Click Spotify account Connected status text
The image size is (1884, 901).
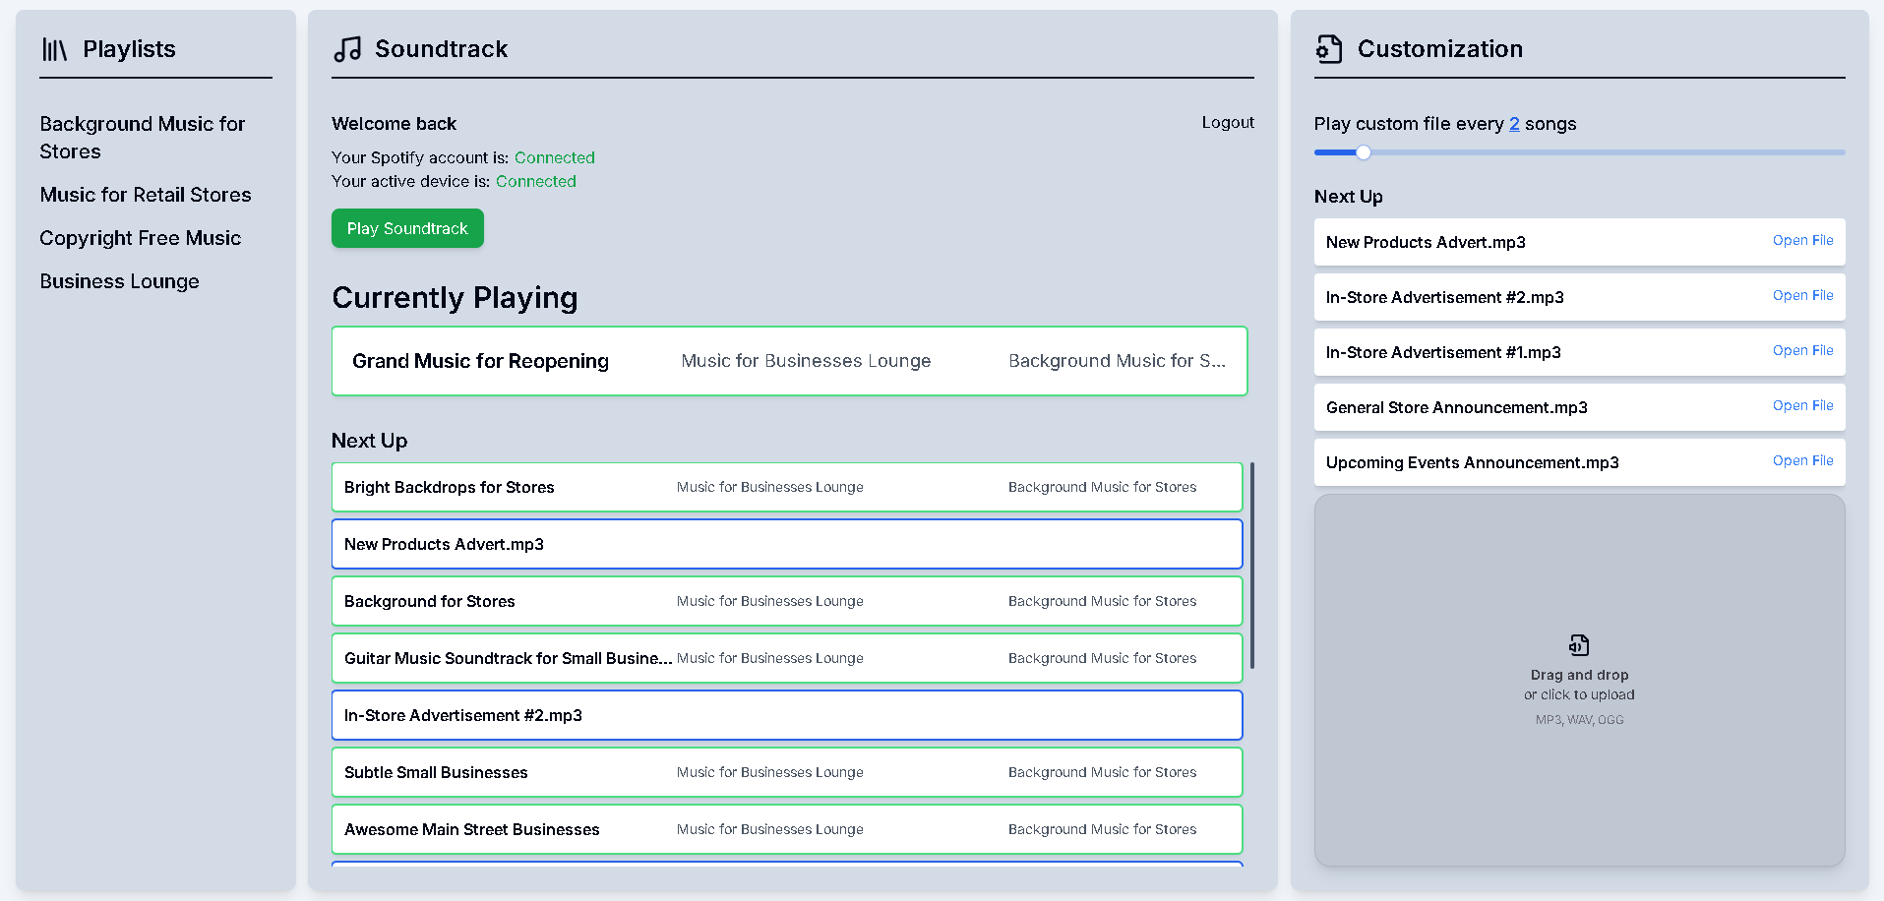coord(554,157)
